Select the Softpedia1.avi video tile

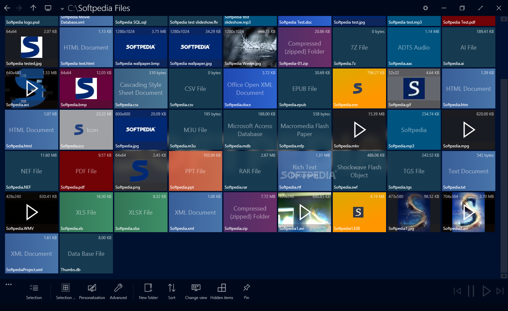(305, 212)
